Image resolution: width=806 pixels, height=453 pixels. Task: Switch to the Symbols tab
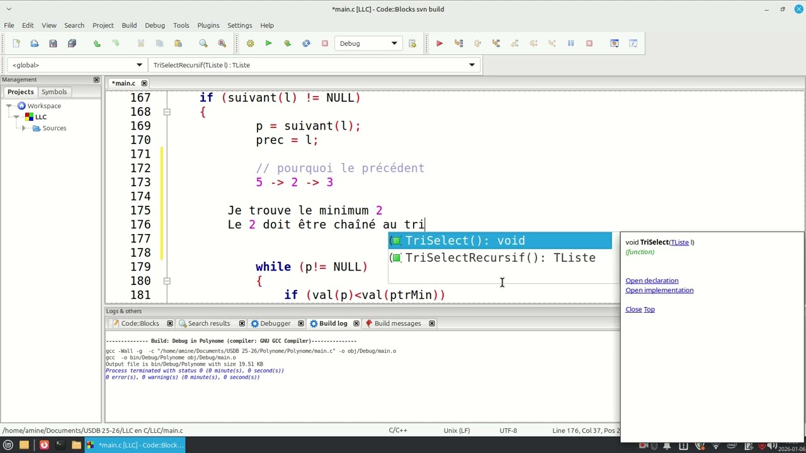(54, 92)
